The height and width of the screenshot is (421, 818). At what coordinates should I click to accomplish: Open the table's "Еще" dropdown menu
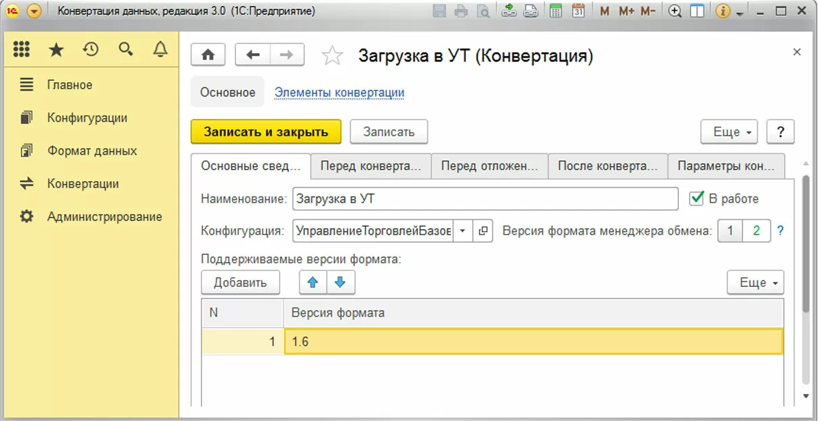click(x=755, y=283)
